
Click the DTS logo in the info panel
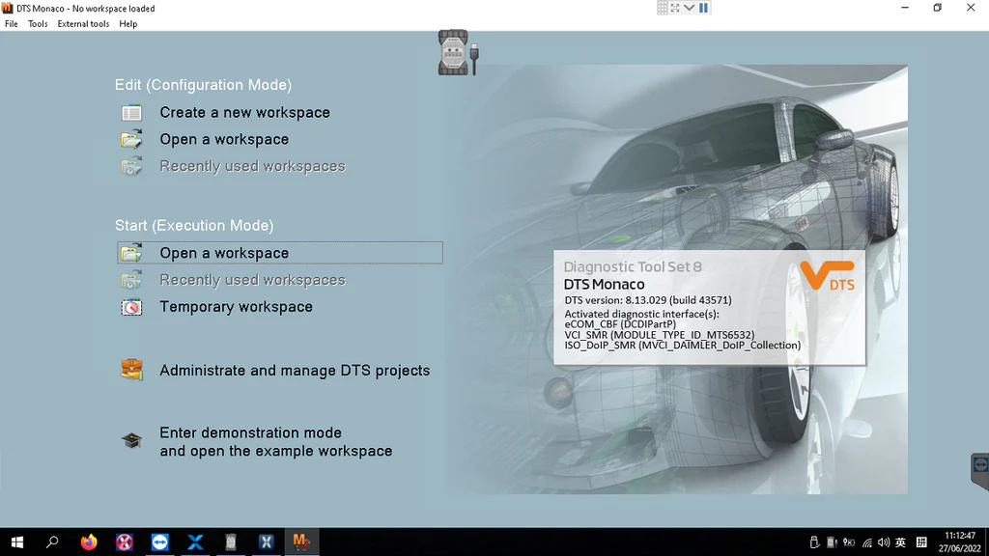coord(828,277)
